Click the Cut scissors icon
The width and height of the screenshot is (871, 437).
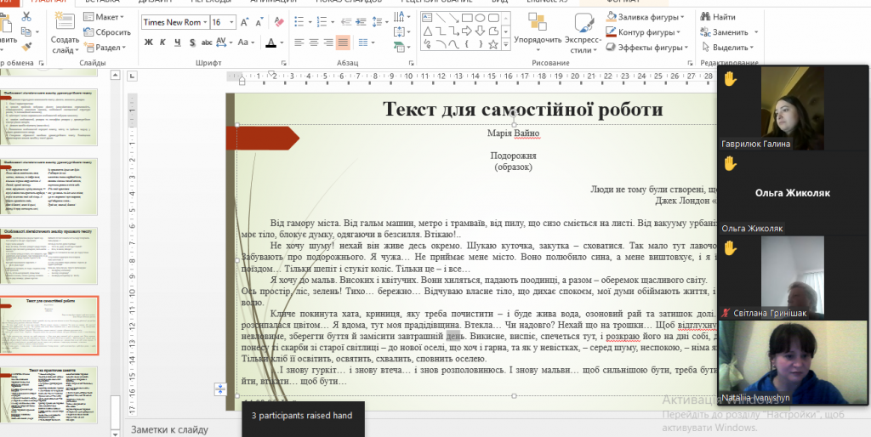click(x=27, y=17)
